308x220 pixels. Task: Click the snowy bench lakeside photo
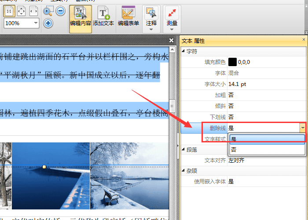[130, 176]
